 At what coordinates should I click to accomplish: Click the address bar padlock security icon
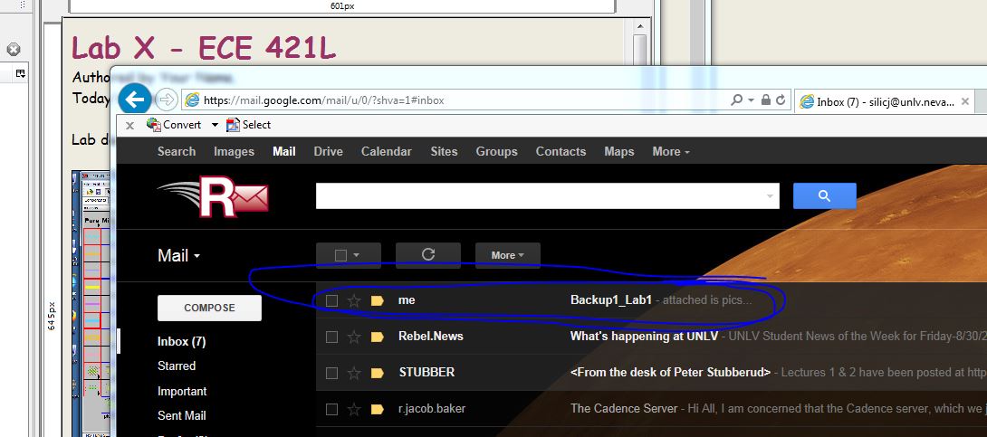click(765, 100)
